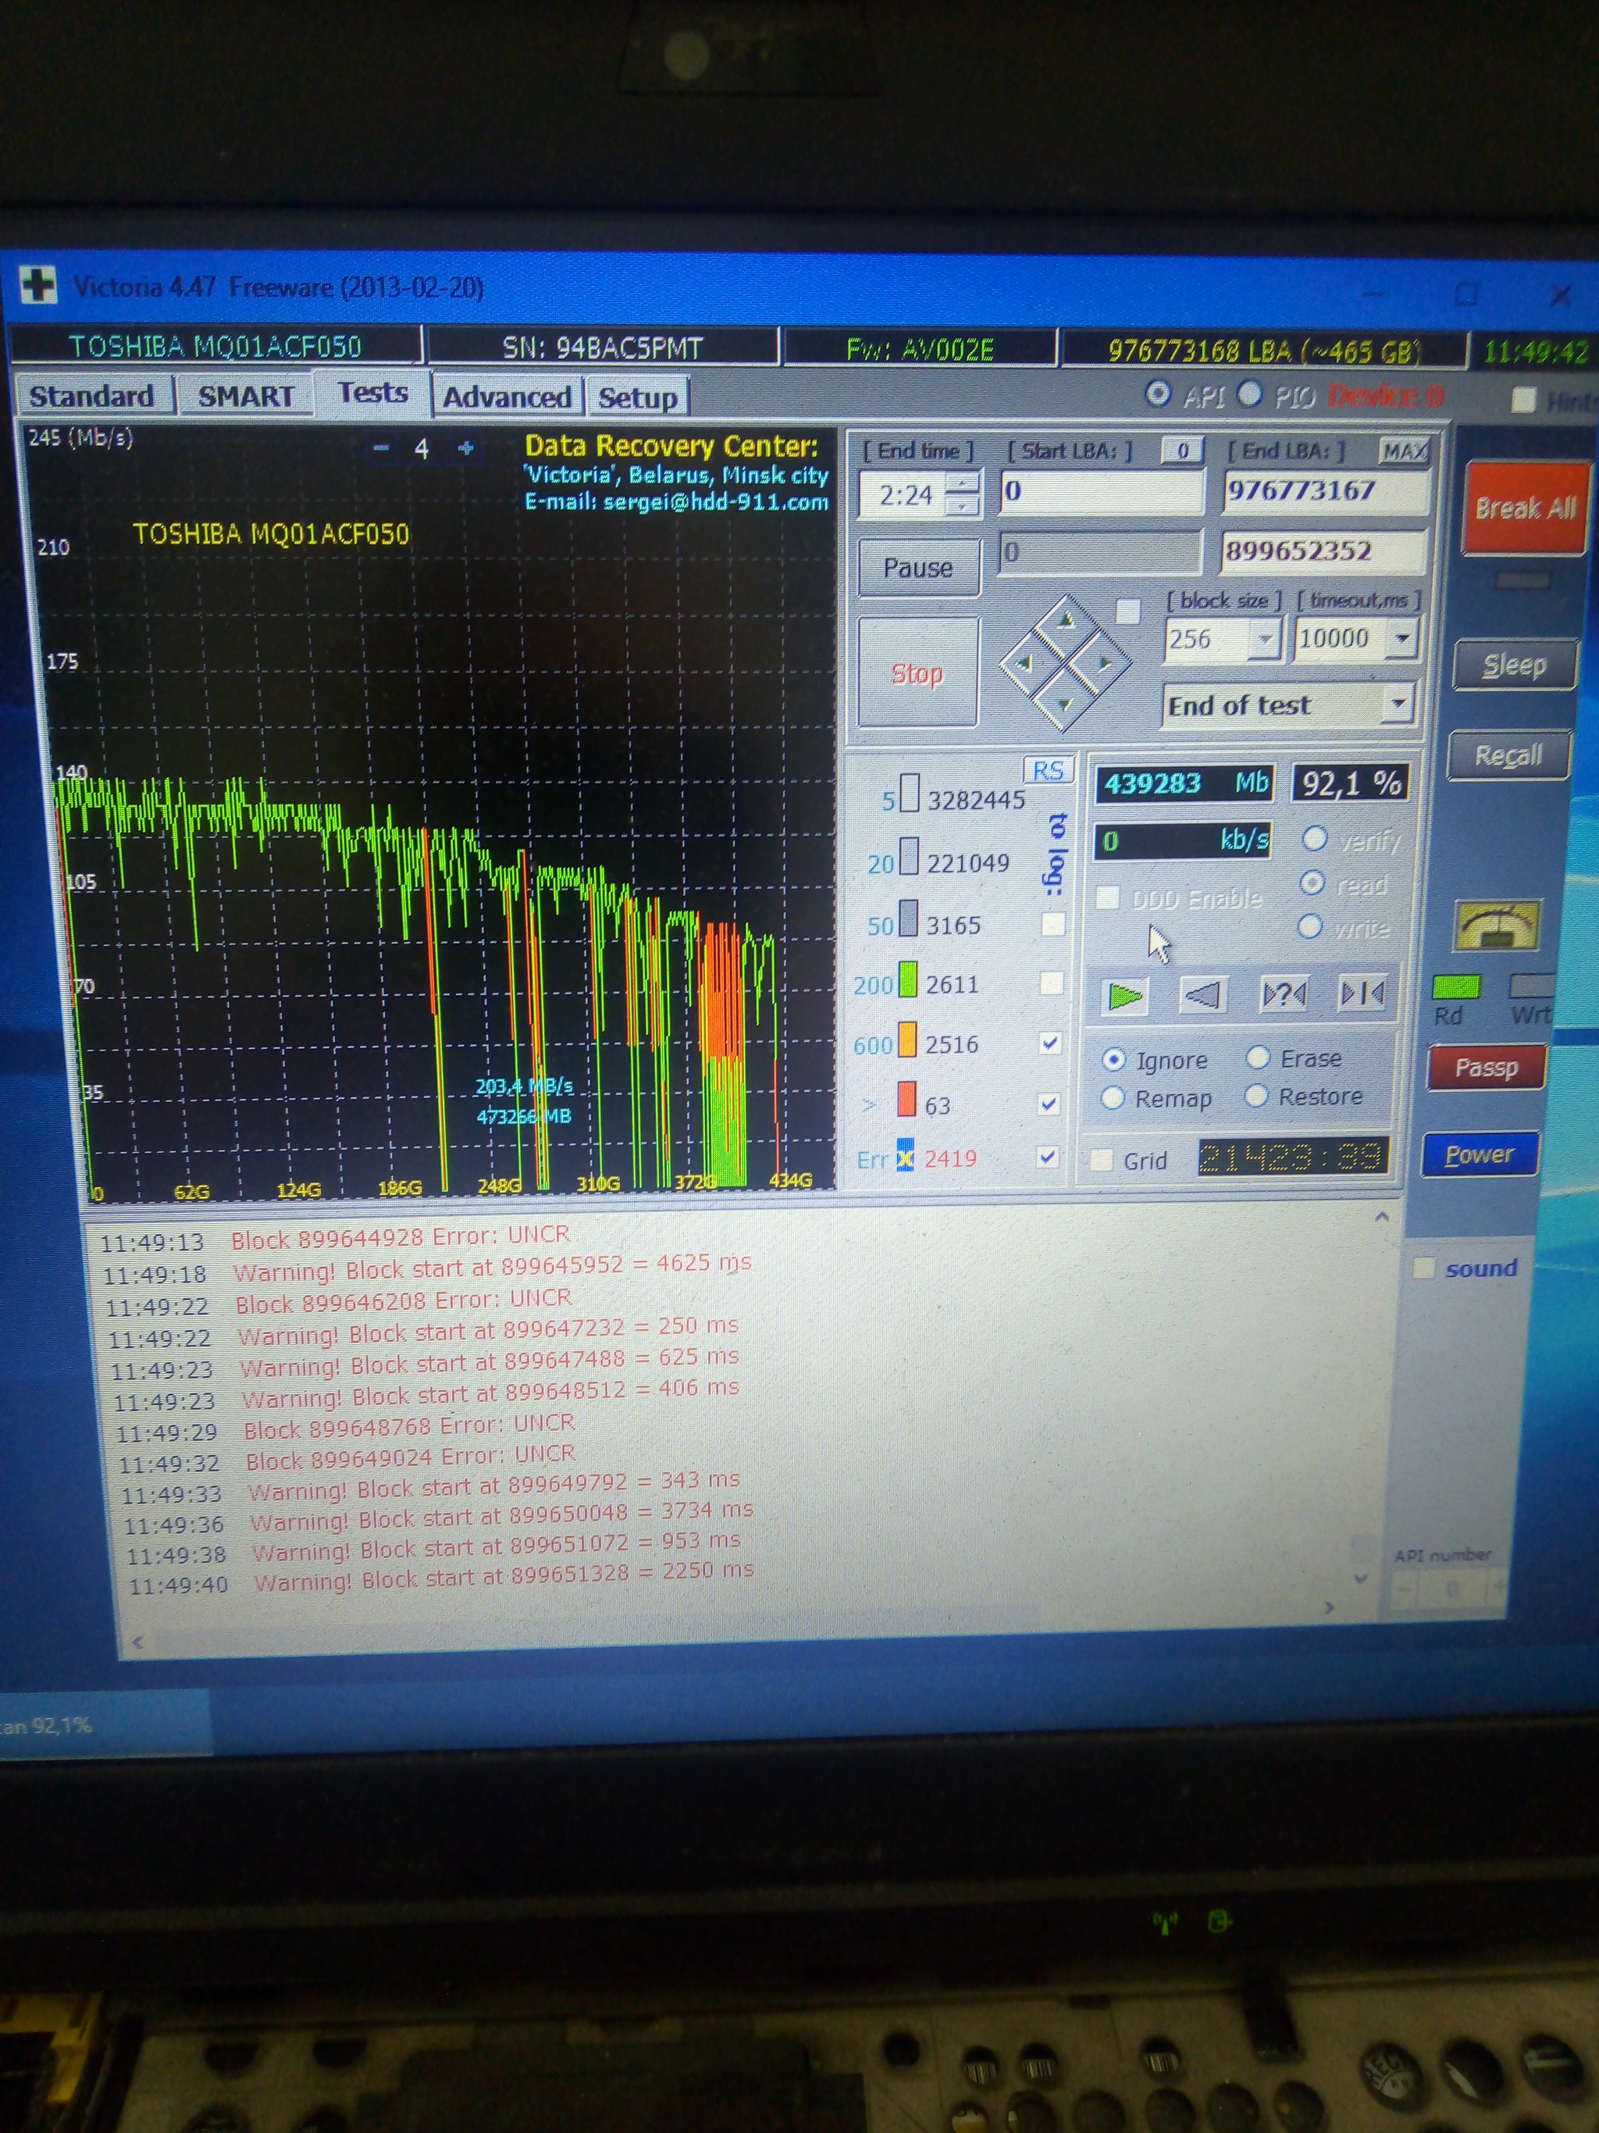Select the Erase radio option
Image resolution: width=1599 pixels, height=2133 pixels.
[1258, 1058]
